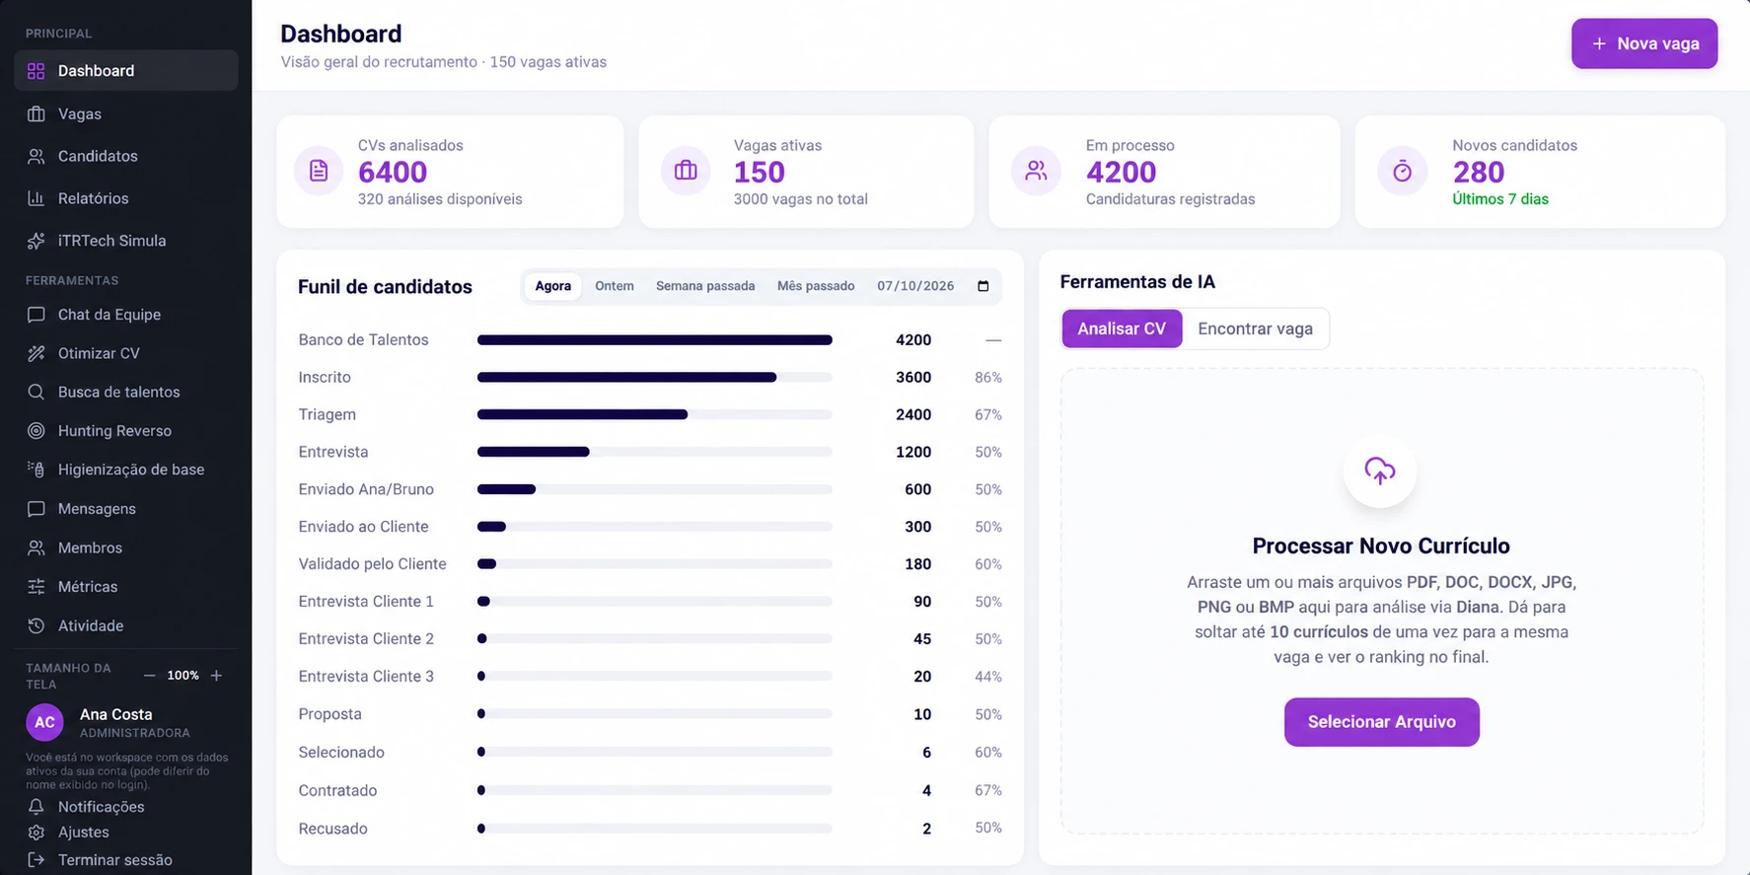This screenshot has height=875, width=1750.
Task: Click the Ana Costa user name
Action: pyautogui.click(x=116, y=714)
